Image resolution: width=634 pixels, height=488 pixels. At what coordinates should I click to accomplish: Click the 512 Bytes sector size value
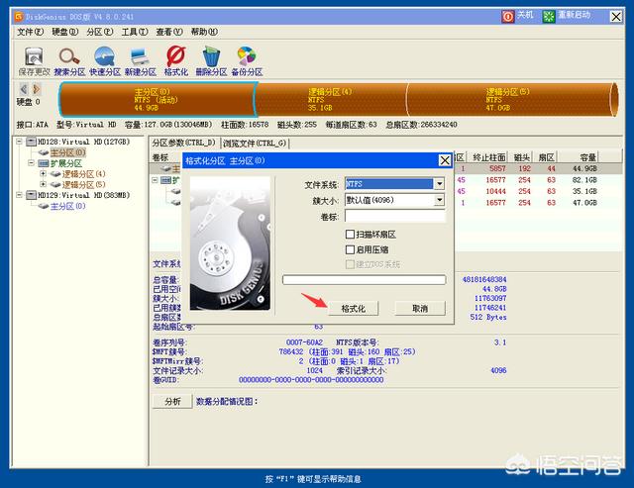click(x=488, y=317)
